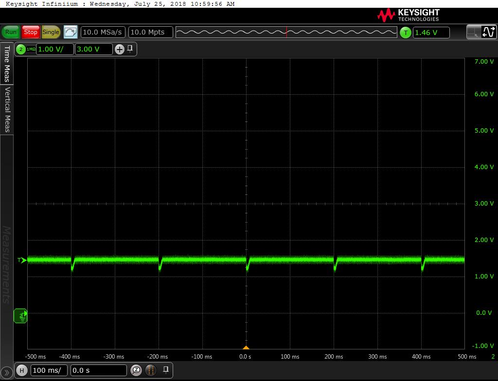
Task: Change the 100 ms/ horizontal scale
Action: (49, 370)
